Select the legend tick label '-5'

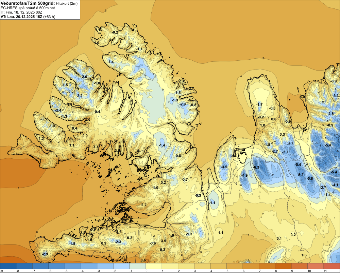click(66, 271)
